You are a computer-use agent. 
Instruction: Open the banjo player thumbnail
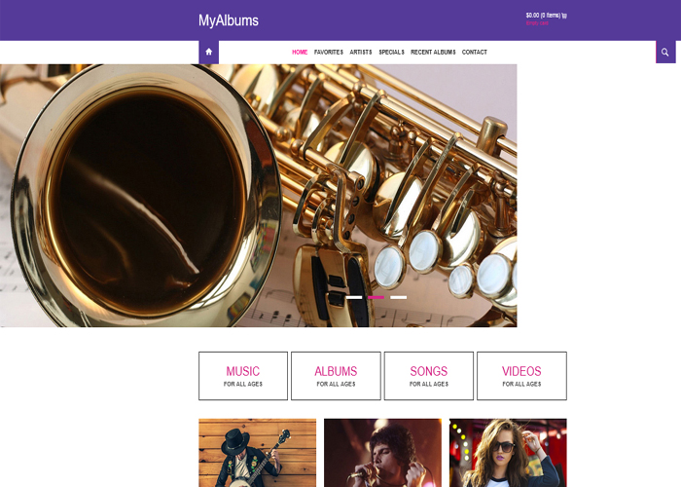pyautogui.click(x=258, y=453)
